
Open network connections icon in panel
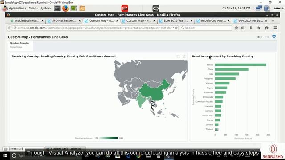click(x=259, y=8)
